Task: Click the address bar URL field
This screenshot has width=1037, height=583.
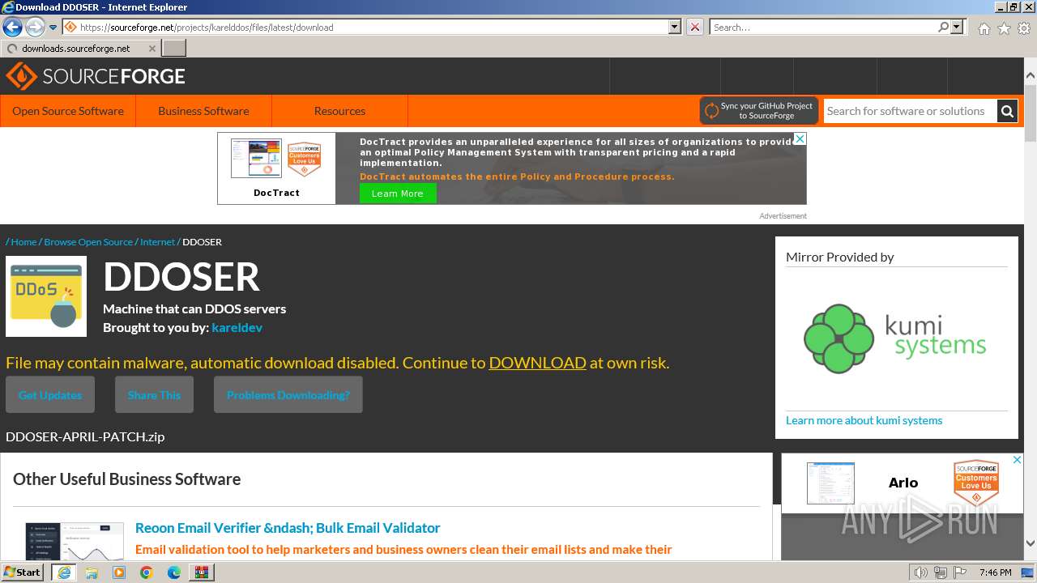Action: [x=366, y=27]
